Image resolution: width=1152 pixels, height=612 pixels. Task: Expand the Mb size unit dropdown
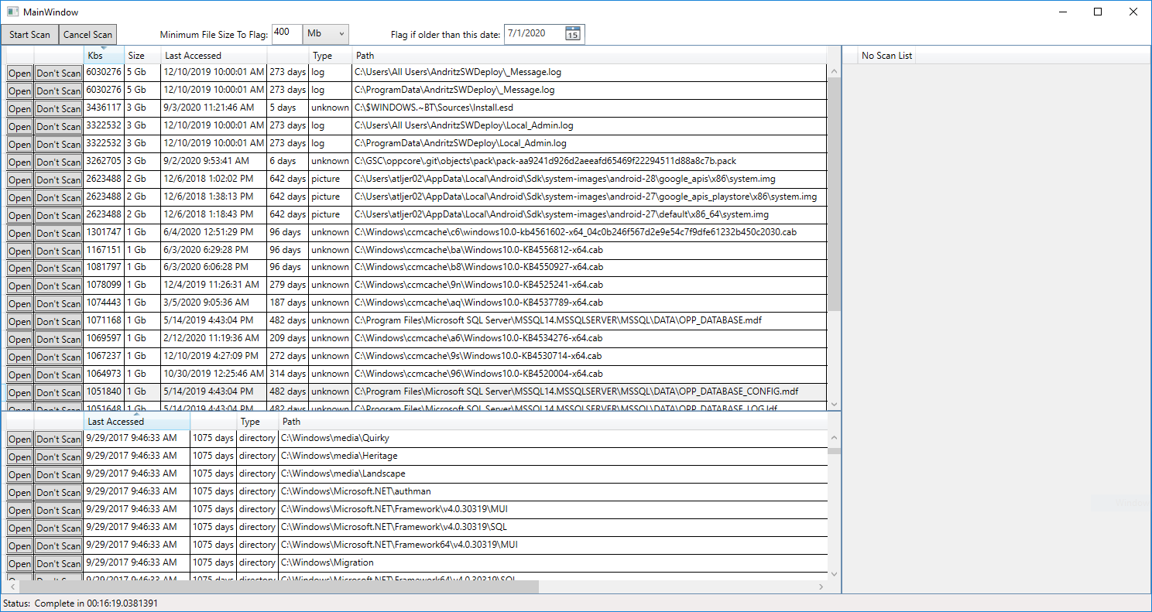pyautogui.click(x=326, y=34)
